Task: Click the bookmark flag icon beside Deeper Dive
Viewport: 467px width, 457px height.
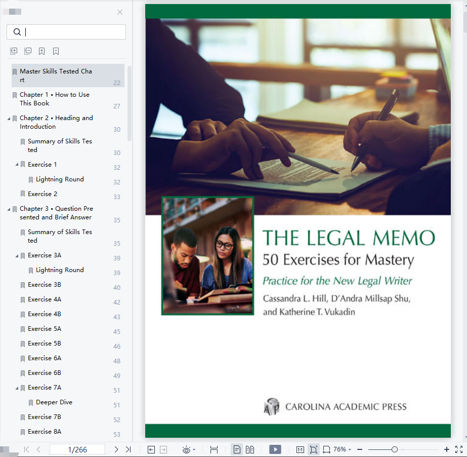Action: 31,403
